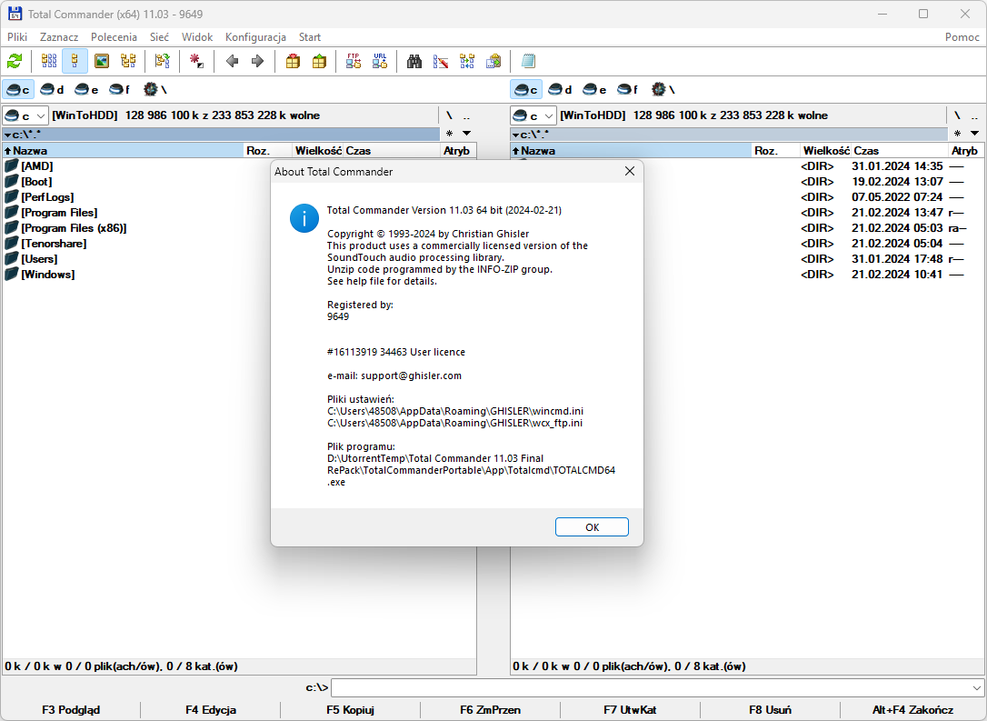Open the Sieć menu
The image size is (987, 721).
(x=159, y=37)
